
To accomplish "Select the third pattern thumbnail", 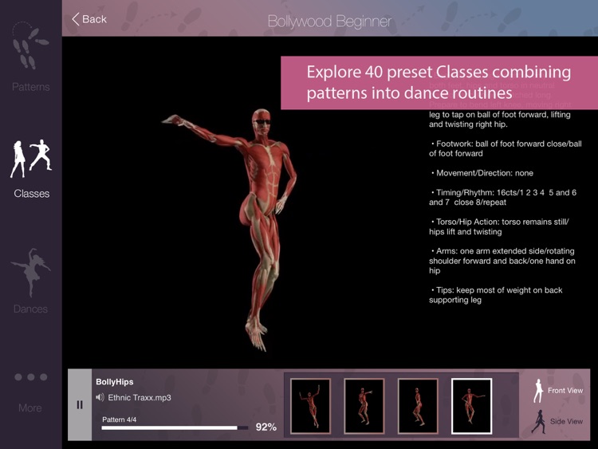I will [x=418, y=406].
